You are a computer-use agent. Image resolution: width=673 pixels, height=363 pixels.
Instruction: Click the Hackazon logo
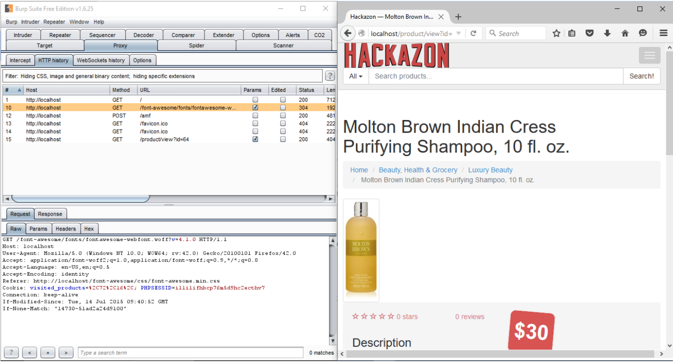click(x=397, y=55)
